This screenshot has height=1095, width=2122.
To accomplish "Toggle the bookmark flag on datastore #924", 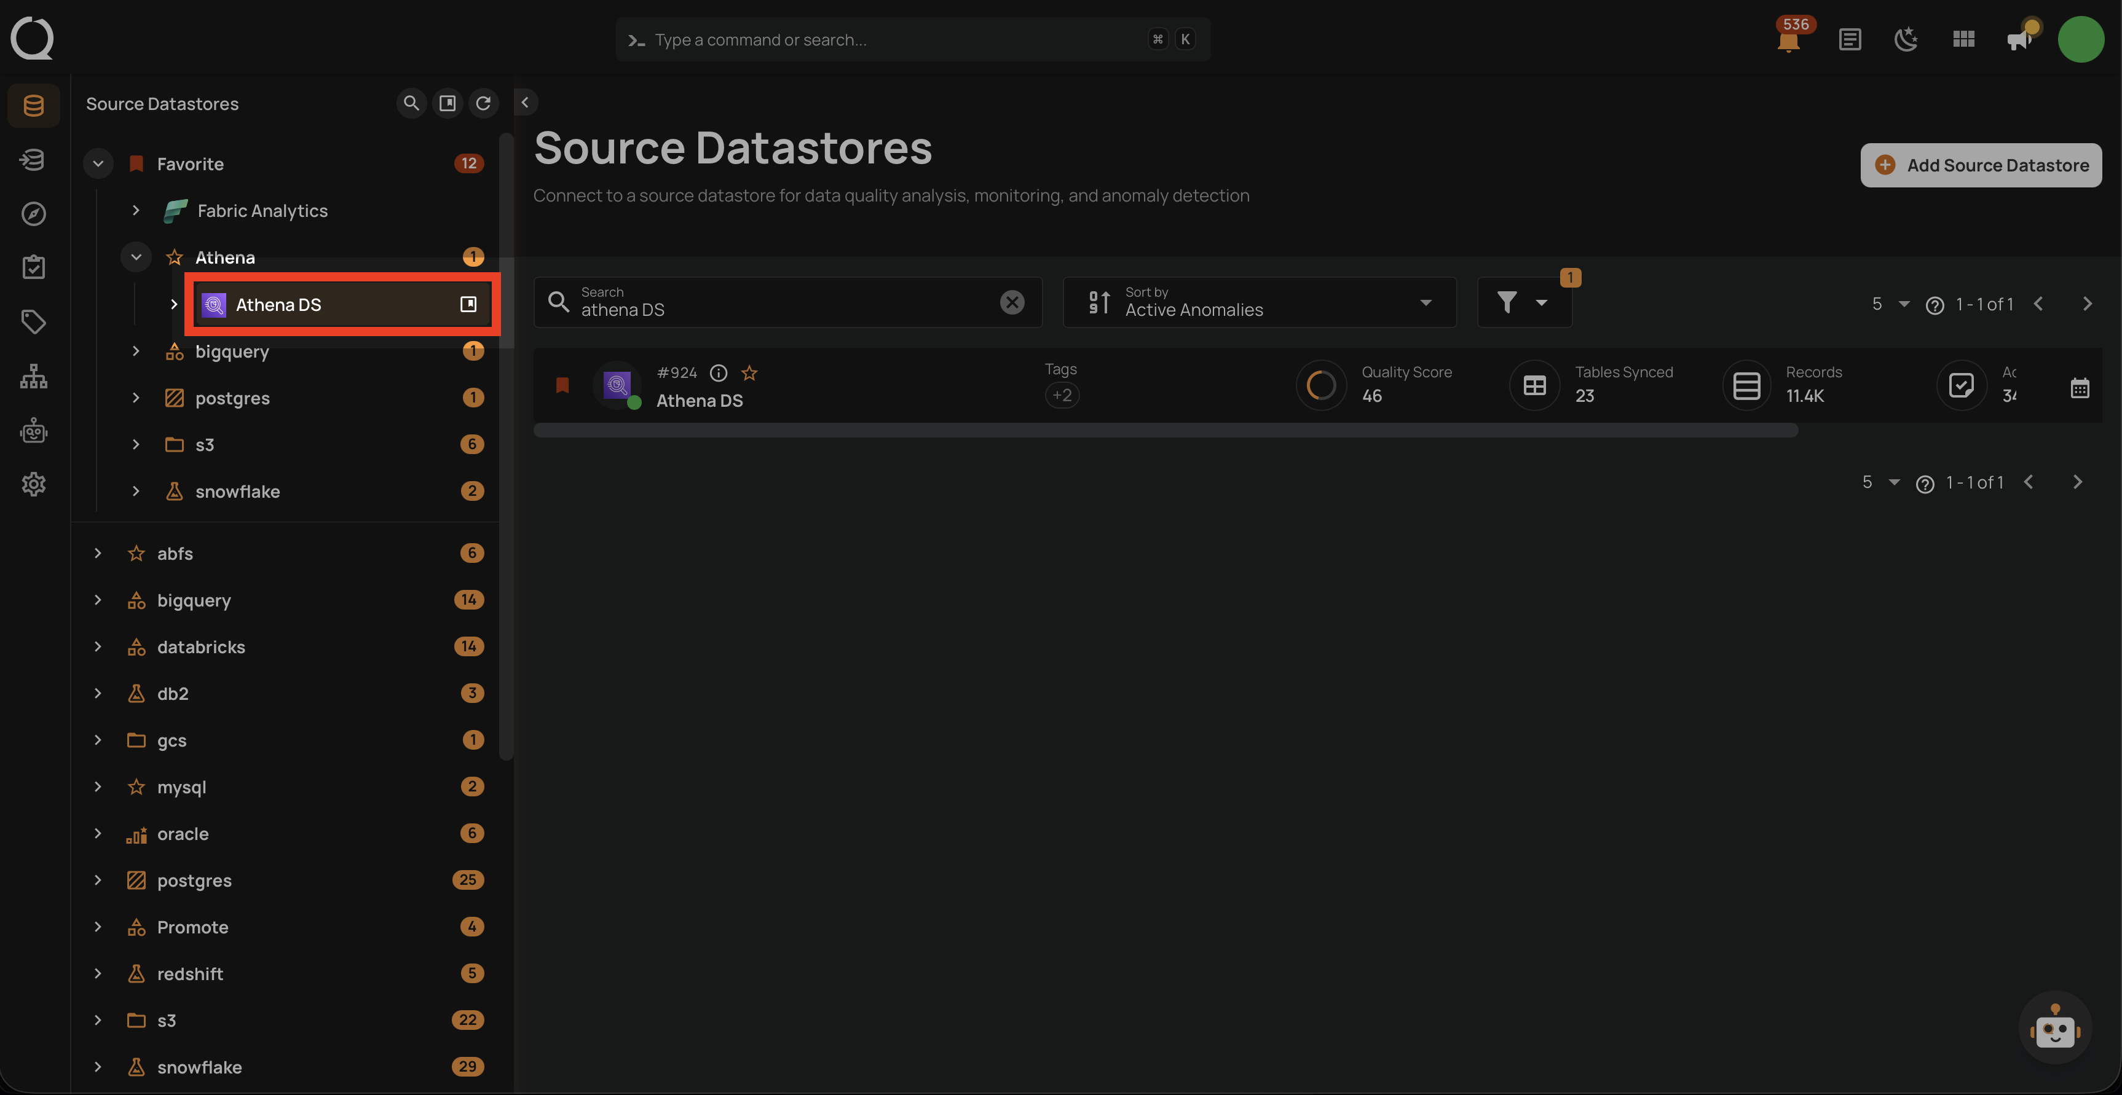I will coord(562,385).
